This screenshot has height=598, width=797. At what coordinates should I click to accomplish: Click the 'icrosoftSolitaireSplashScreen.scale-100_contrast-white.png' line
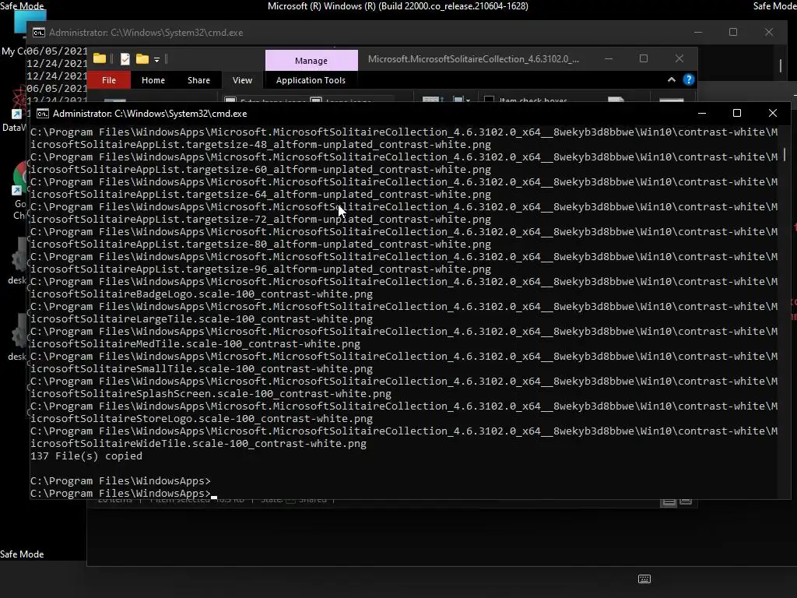click(x=211, y=393)
